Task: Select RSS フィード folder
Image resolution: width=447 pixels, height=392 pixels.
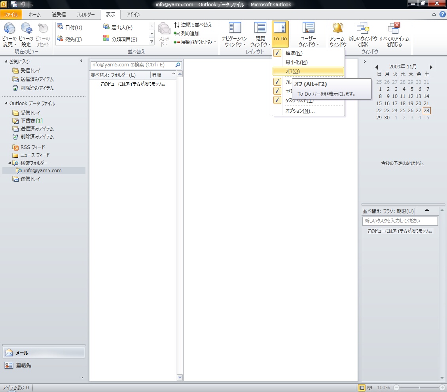Action: point(28,147)
